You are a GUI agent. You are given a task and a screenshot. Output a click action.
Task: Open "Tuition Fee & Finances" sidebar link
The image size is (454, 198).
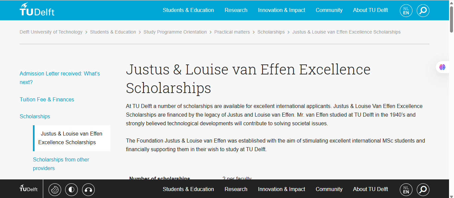pyautogui.click(x=47, y=99)
